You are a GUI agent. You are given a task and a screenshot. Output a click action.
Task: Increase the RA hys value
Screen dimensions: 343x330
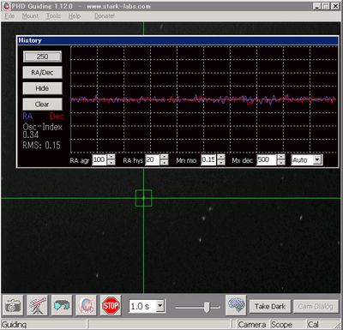point(165,157)
